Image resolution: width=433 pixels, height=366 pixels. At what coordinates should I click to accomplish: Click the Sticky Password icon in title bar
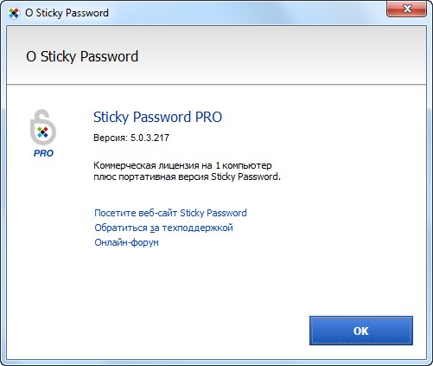pos(14,13)
